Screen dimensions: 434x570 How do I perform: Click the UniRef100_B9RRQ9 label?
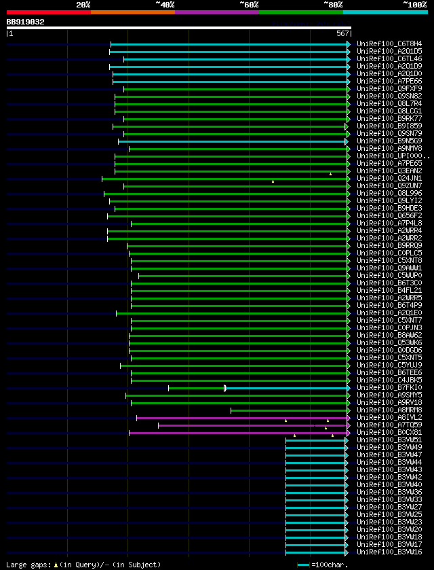click(x=389, y=246)
